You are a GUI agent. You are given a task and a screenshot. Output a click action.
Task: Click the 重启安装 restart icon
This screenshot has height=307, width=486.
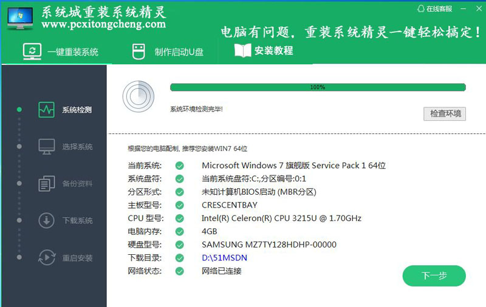tap(47, 257)
